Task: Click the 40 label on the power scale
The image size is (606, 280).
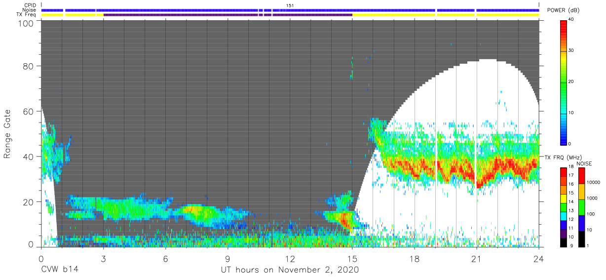Action: pos(572,20)
